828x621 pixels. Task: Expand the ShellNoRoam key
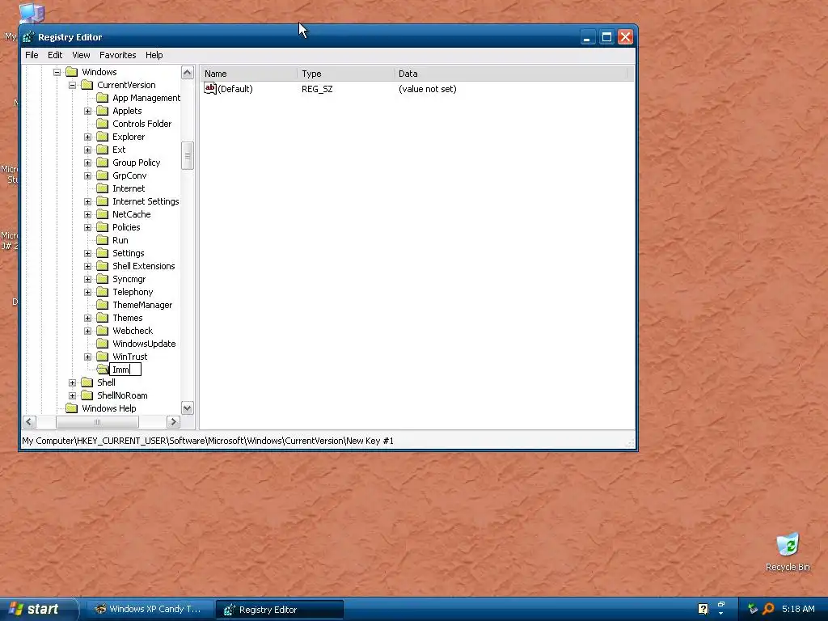pyautogui.click(x=72, y=395)
